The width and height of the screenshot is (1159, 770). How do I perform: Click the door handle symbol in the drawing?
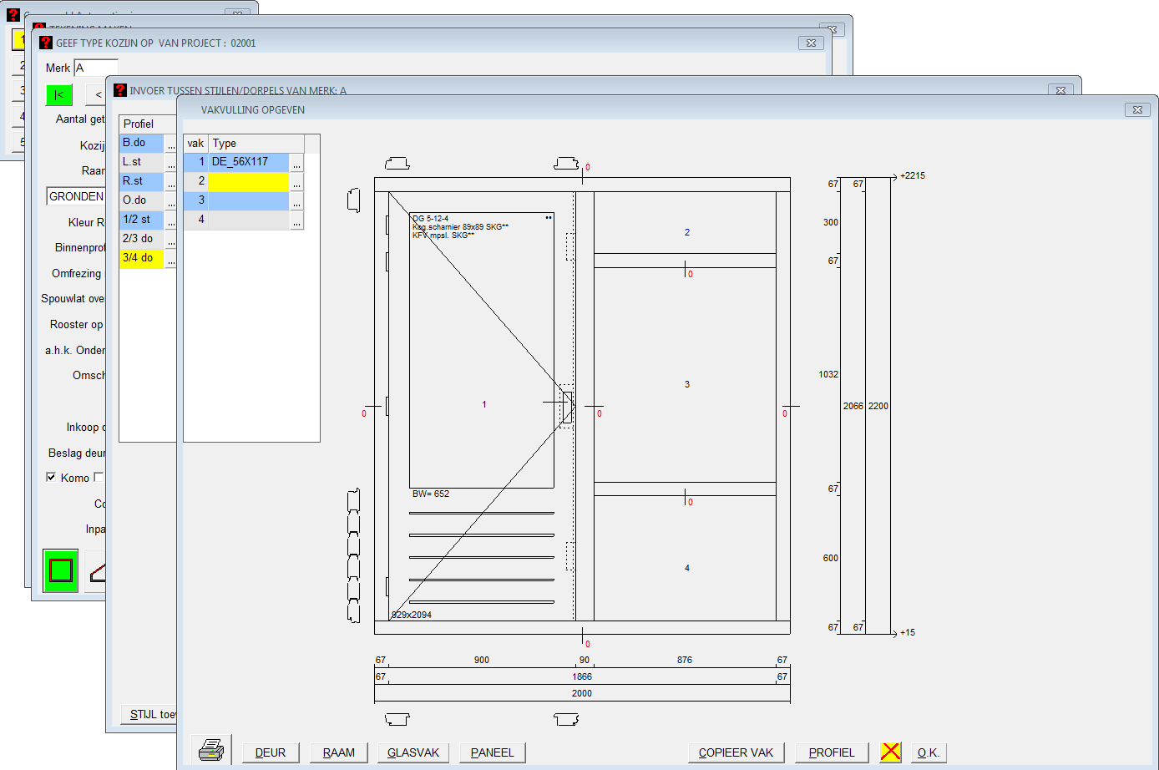(x=567, y=405)
